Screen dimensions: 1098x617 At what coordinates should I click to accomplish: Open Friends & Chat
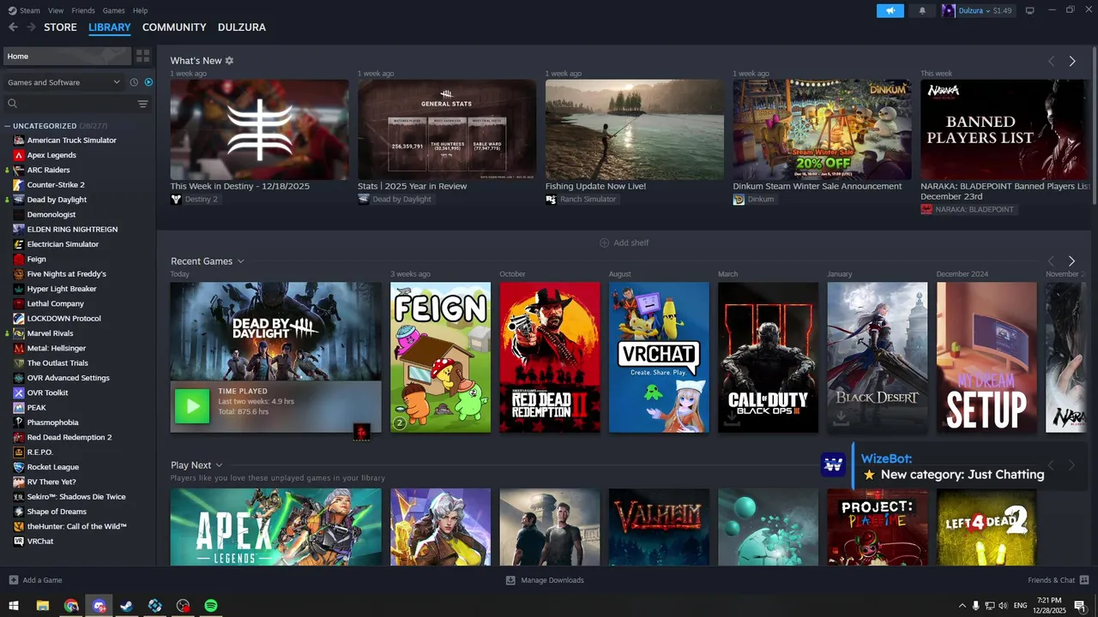tap(1058, 580)
